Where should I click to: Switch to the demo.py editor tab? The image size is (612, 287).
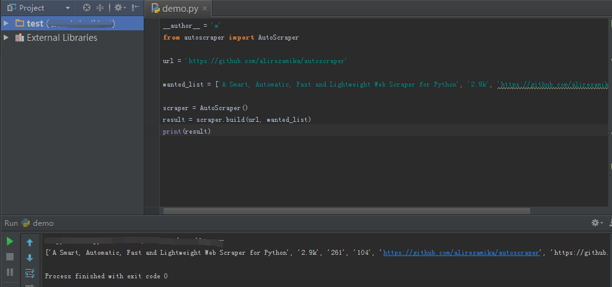coord(178,9)
